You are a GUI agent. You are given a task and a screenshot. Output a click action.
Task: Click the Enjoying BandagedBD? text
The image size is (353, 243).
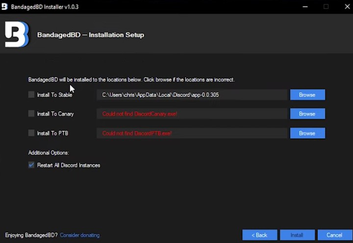point(31,235)
